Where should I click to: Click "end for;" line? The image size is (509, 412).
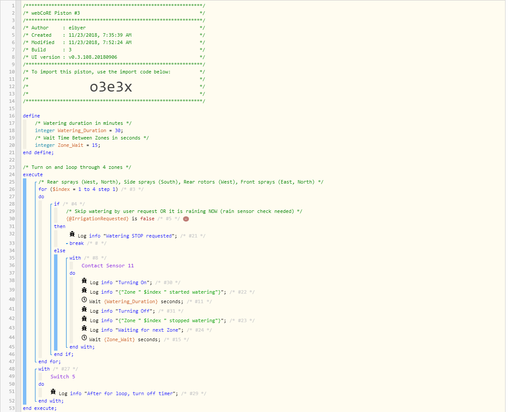pos(49,361)
